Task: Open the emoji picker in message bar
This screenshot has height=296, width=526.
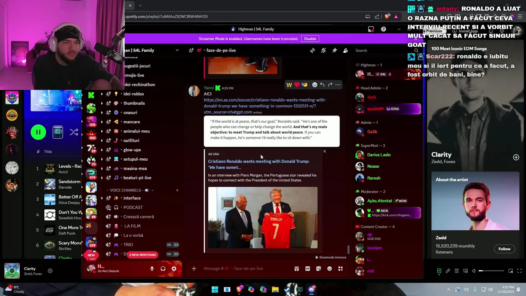Action: point(330,268)
